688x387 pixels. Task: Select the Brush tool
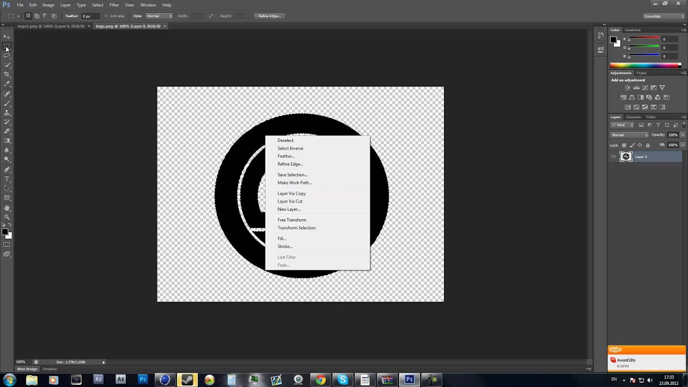click(7, 103)
